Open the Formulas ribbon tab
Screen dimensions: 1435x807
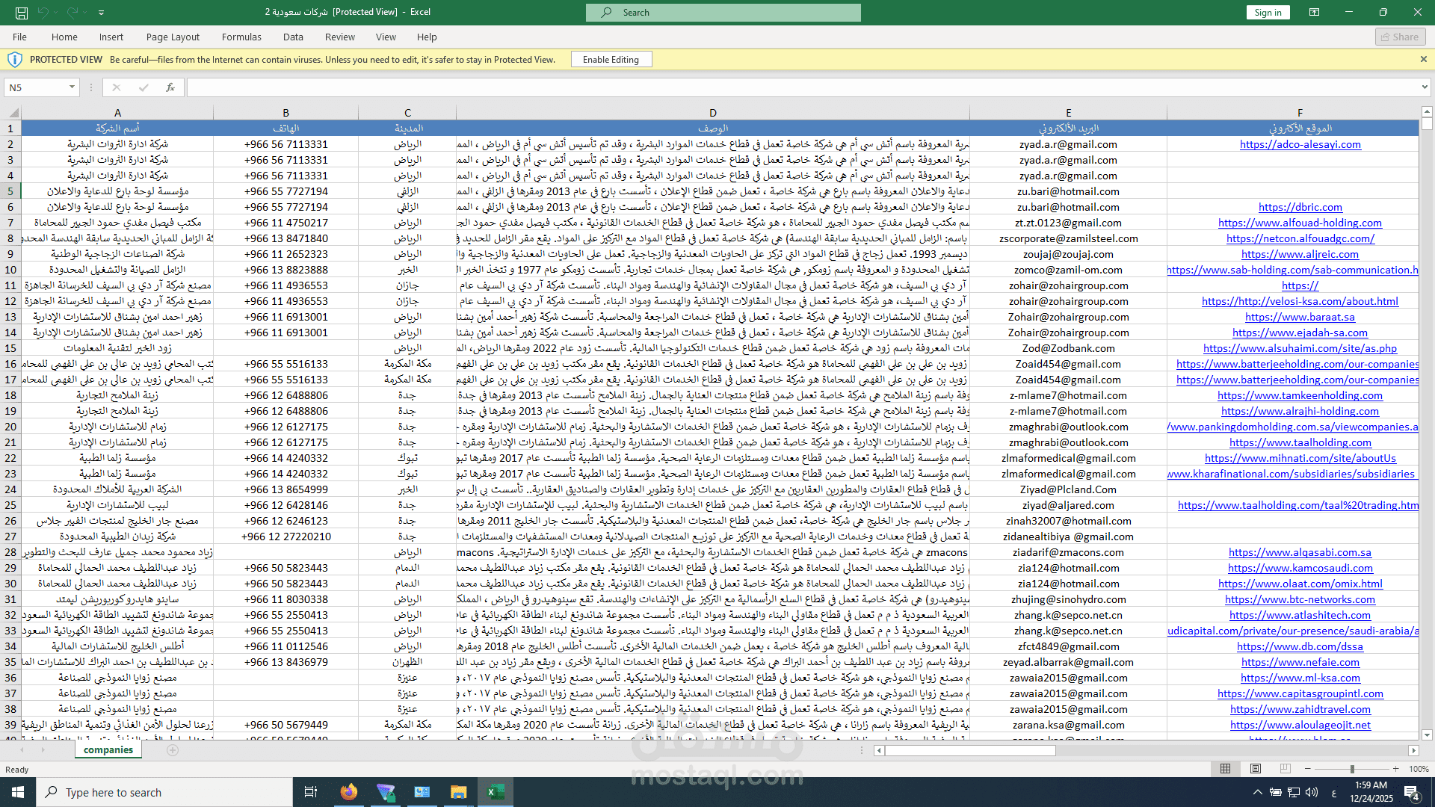[241, 37]
